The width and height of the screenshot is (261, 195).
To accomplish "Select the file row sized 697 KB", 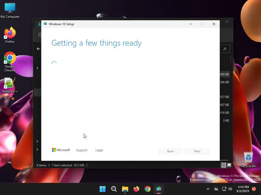I will tap(224, 105).
